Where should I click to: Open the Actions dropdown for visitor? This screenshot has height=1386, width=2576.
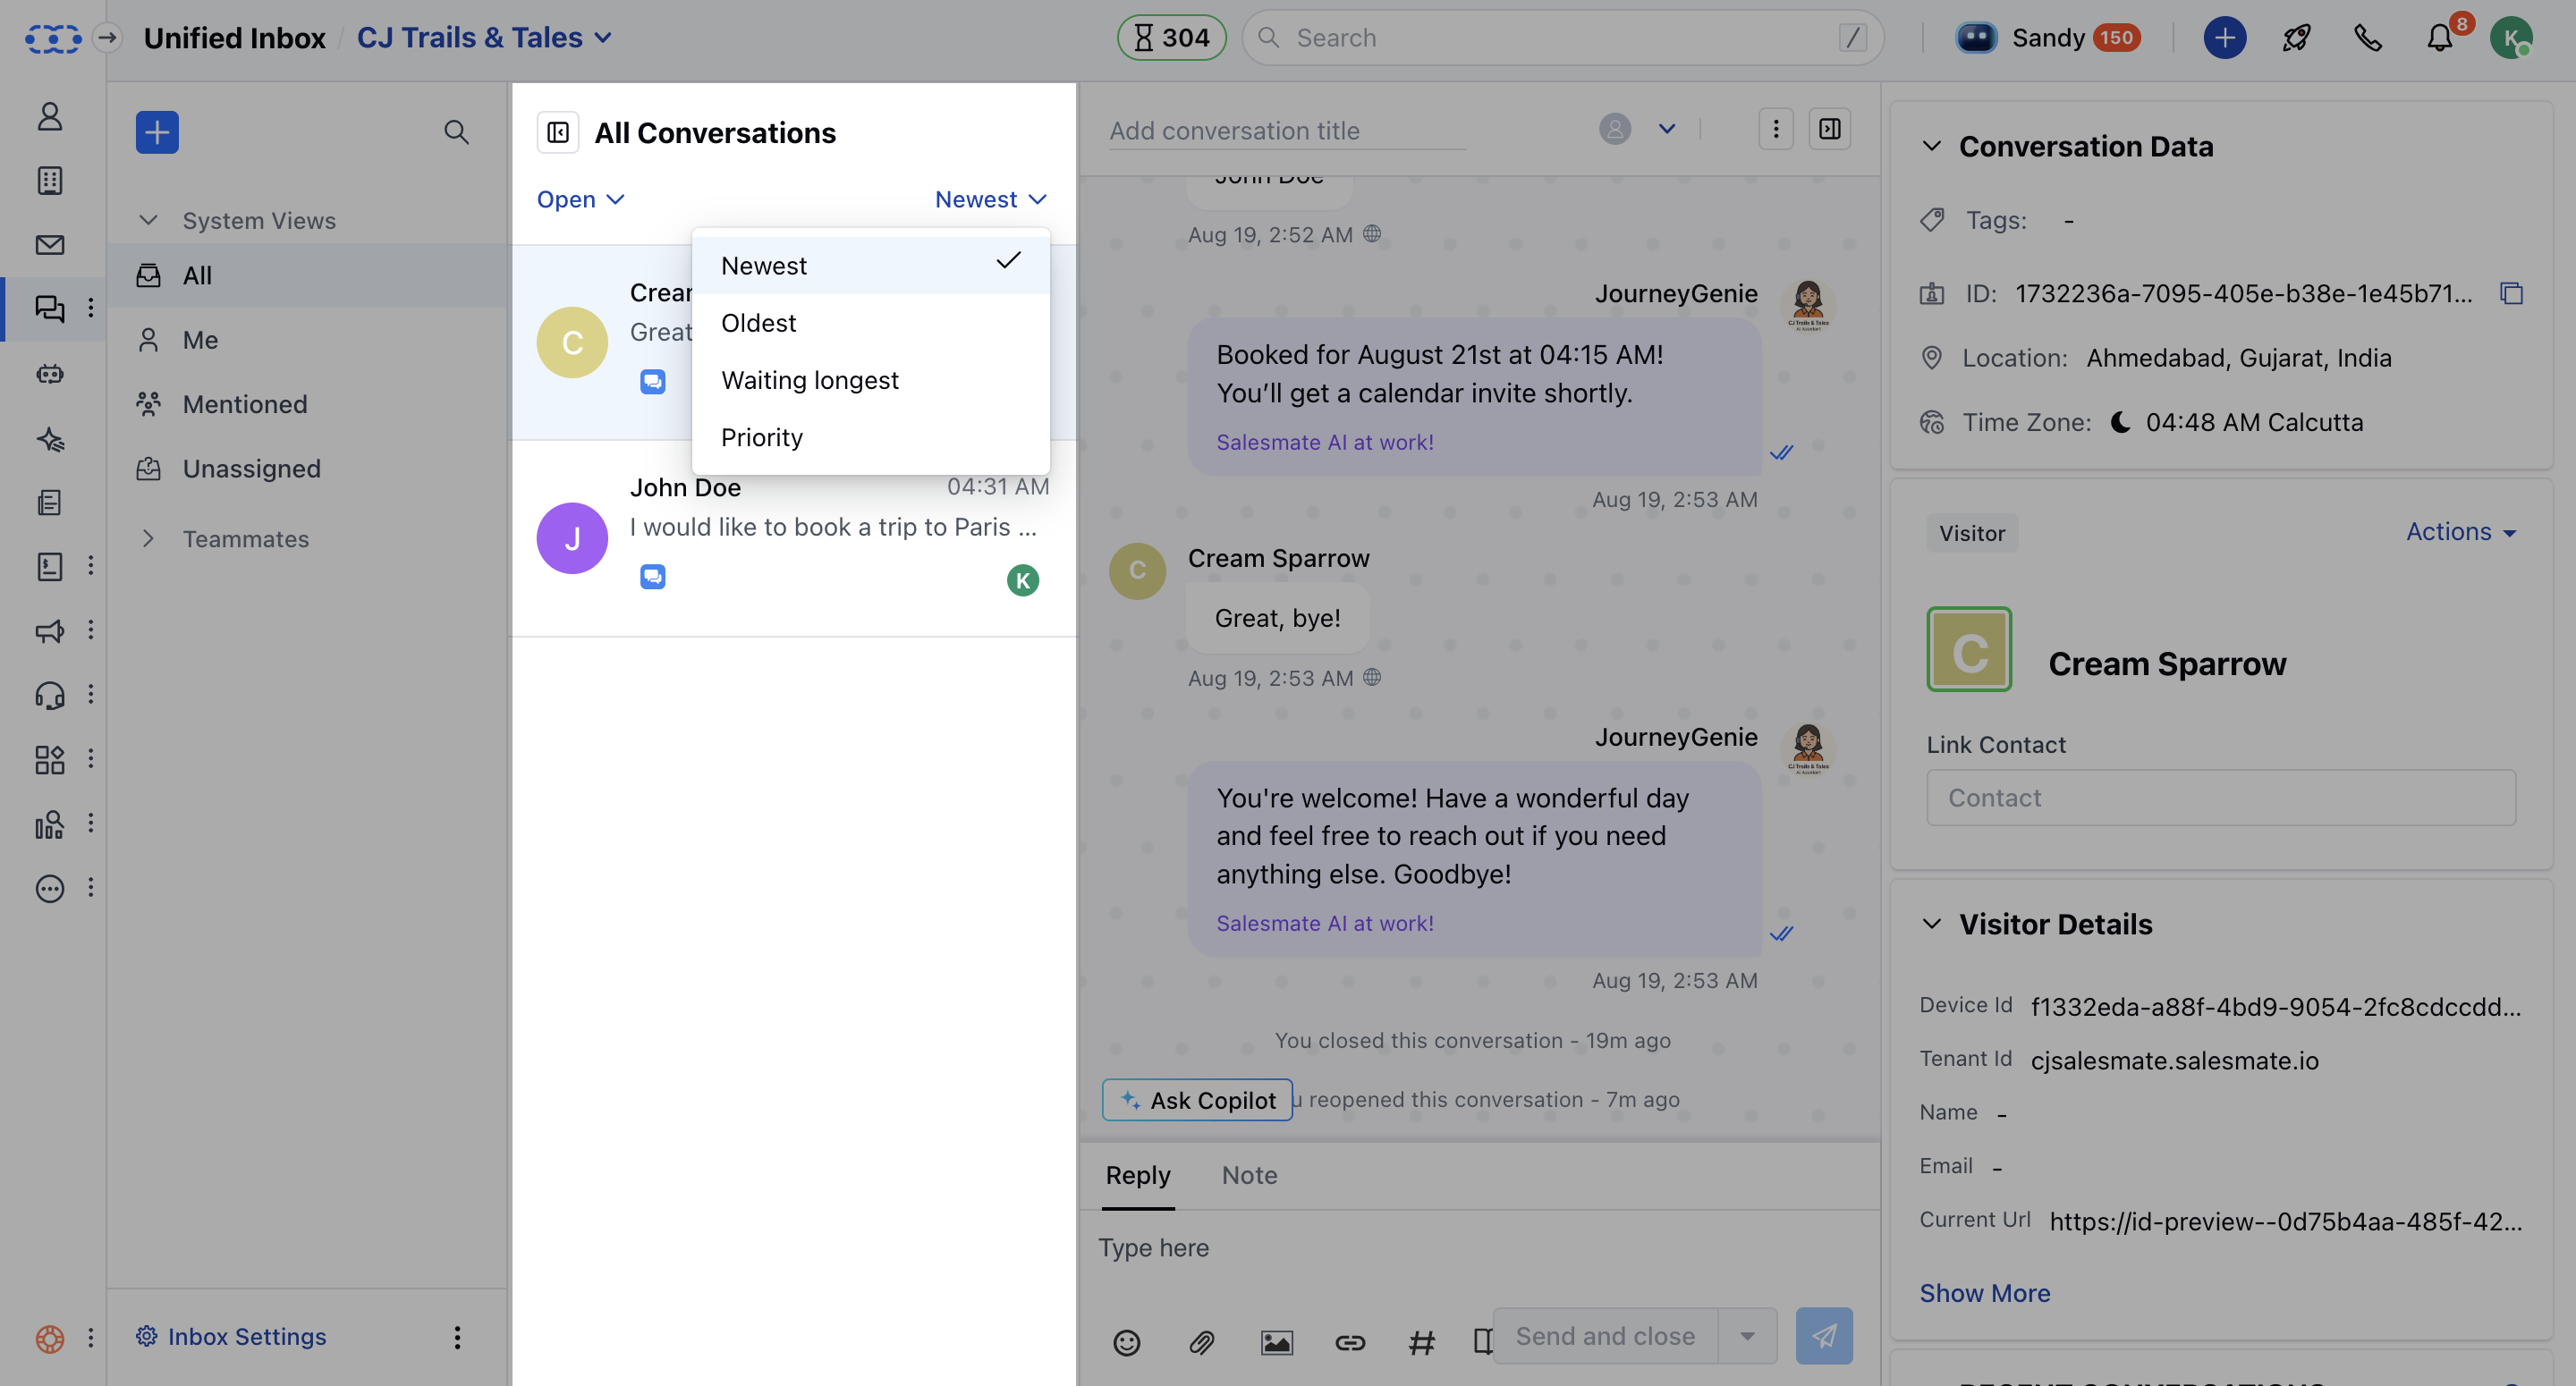click(x=2460, y=532)
